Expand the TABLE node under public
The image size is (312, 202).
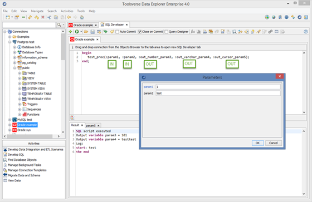pos(19,73)
